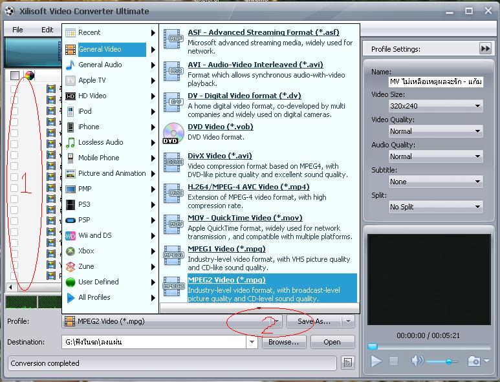The image size is (500, 382).
Task: Choose MOV - QuickTime Video link
Action: tap(245, 218)
